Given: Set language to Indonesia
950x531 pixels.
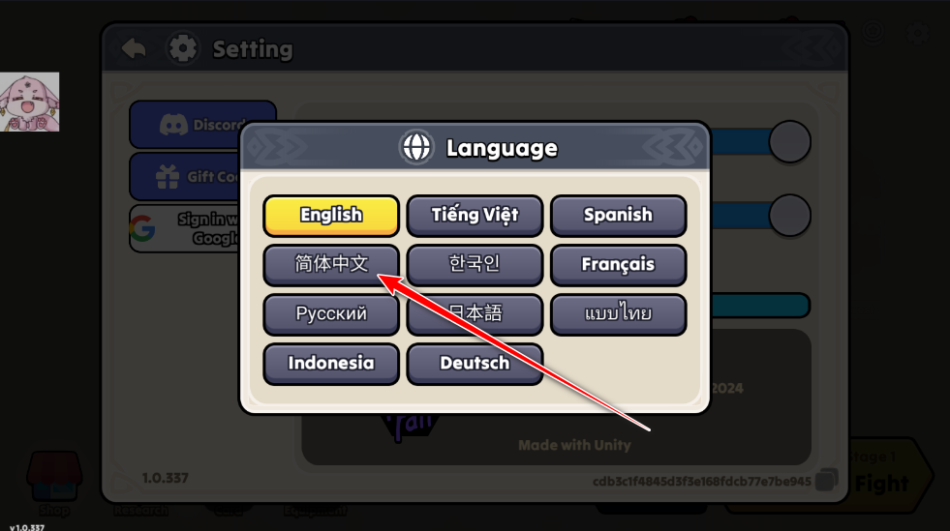Looking at the screenshot, I should pos(331,364).
